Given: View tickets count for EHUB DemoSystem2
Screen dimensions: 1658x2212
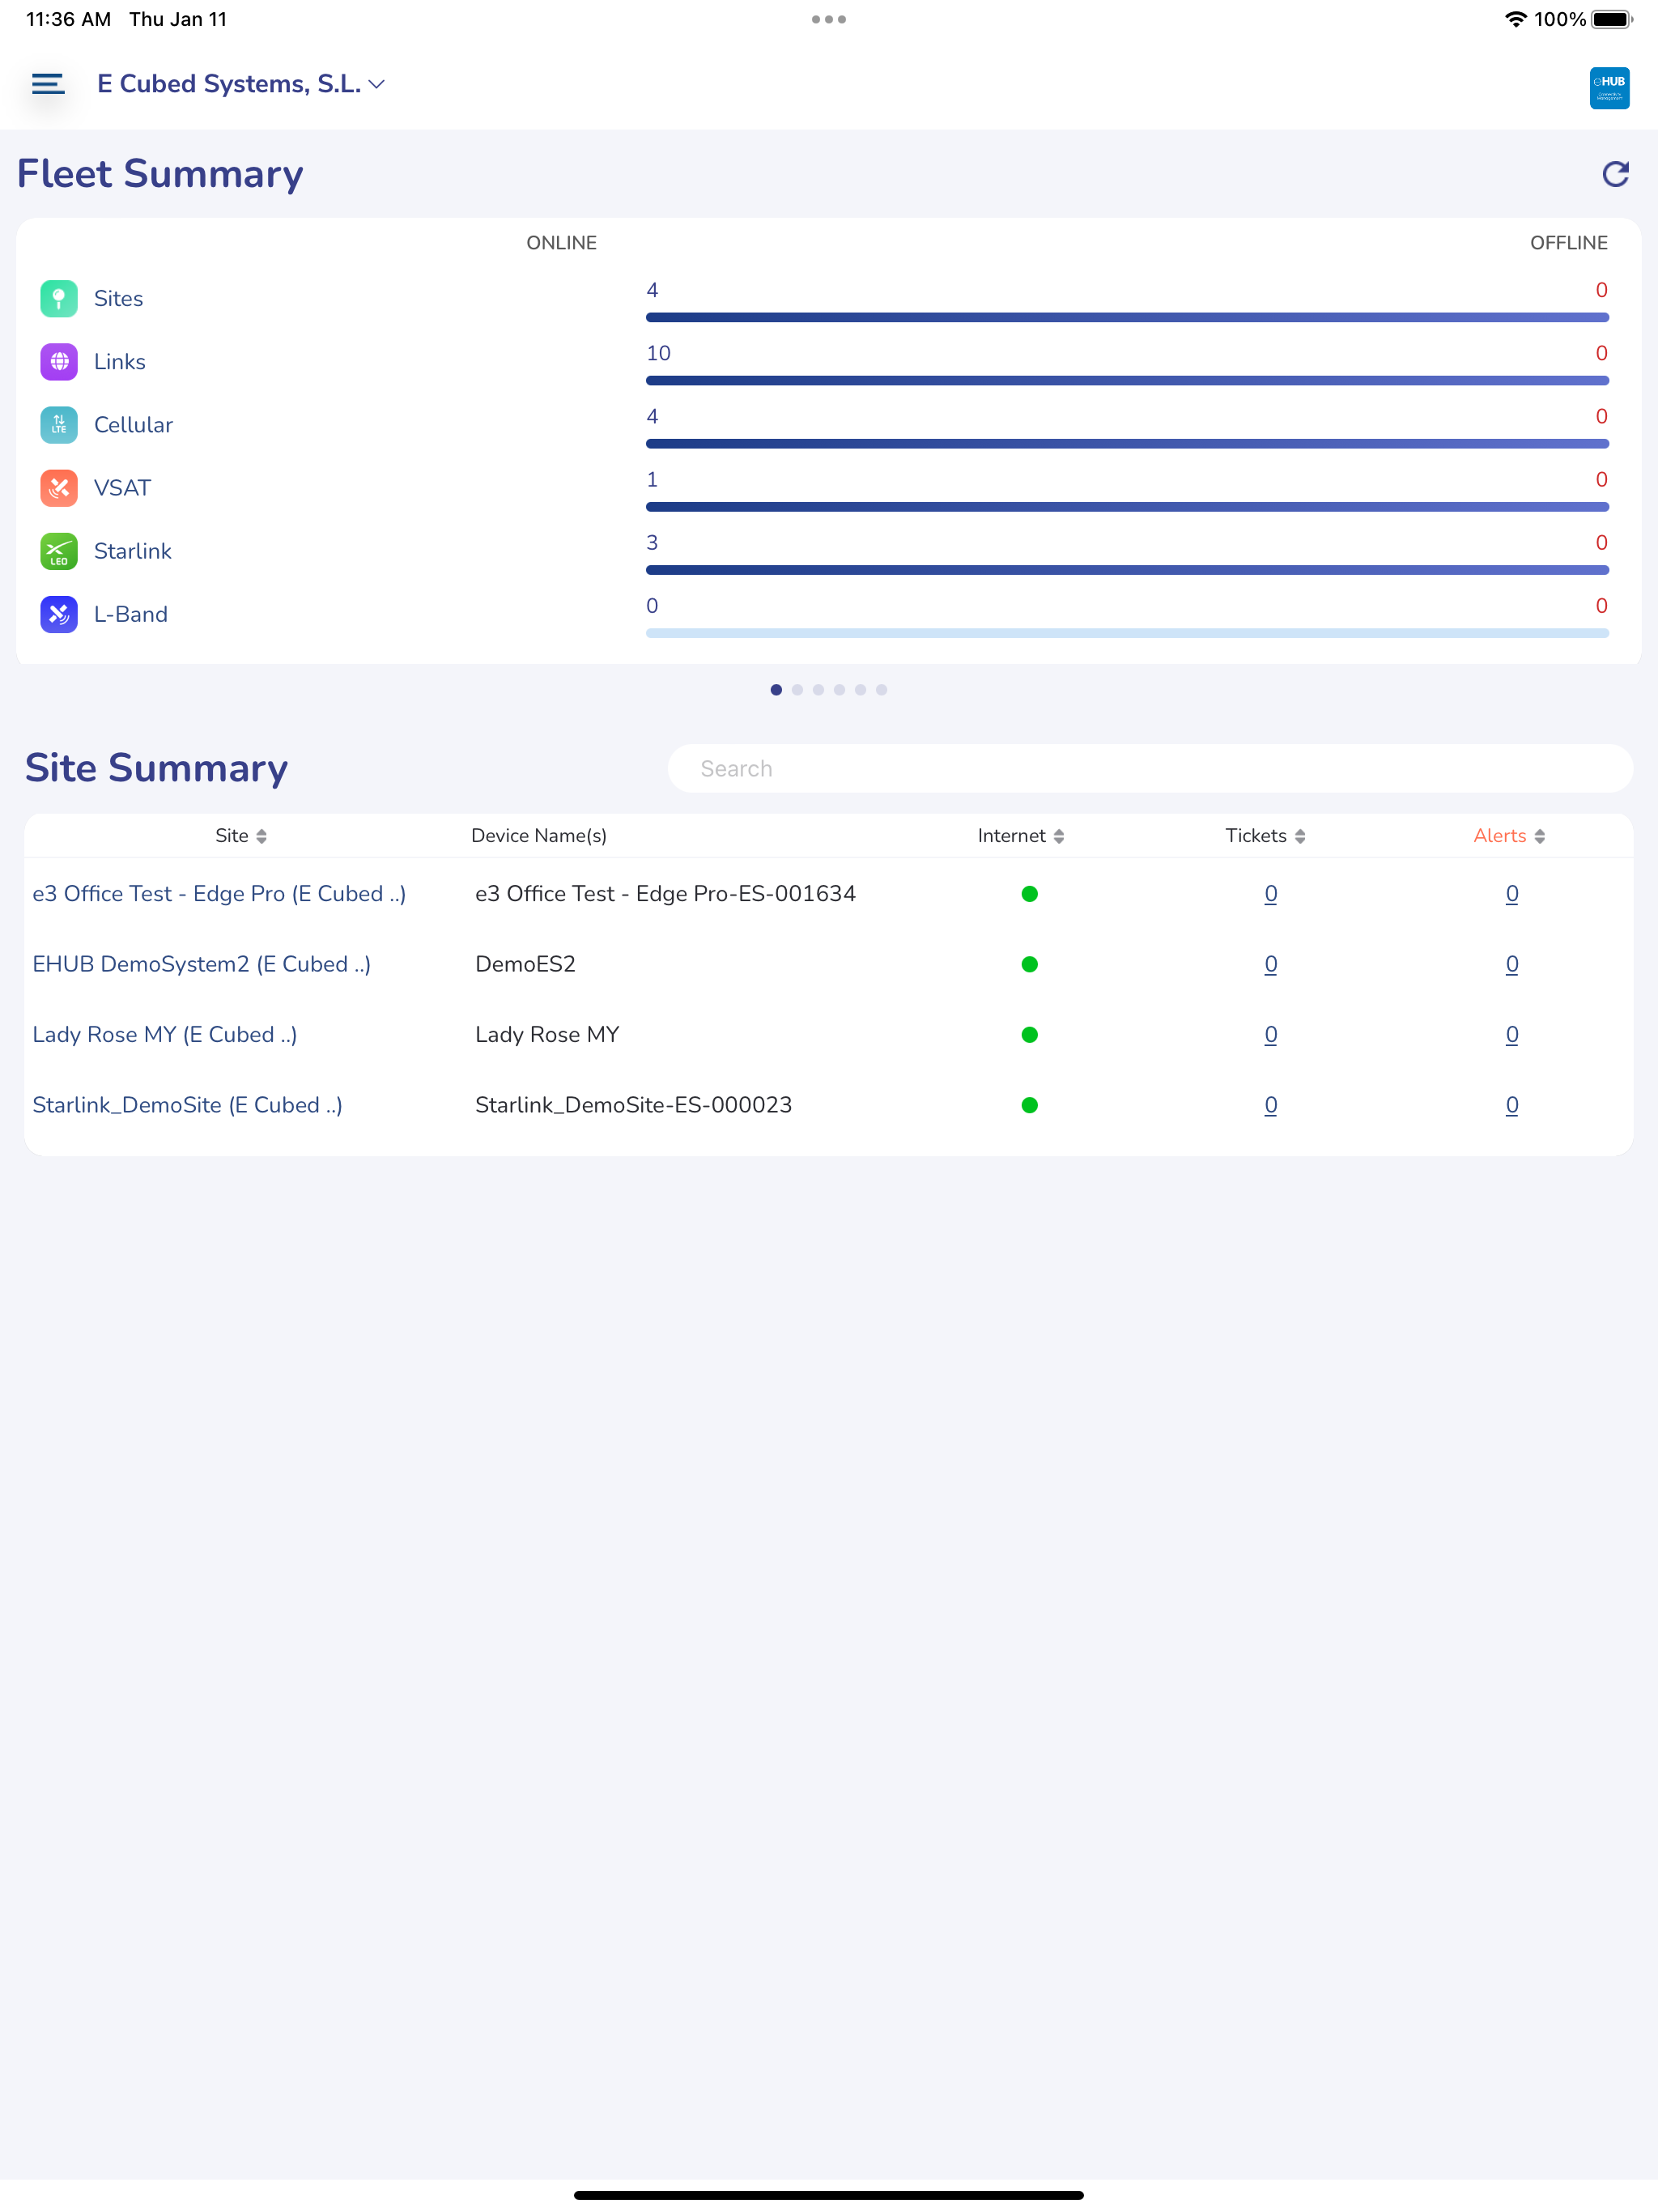Looking at the screenshot, I should (x=1270, y=964).
